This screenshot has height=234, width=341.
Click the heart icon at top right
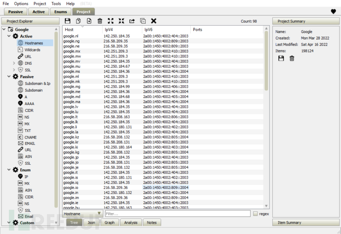point(333,11)
